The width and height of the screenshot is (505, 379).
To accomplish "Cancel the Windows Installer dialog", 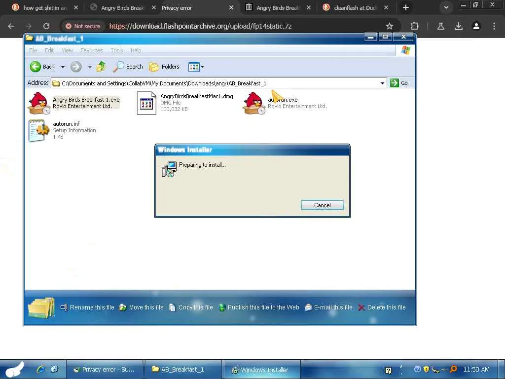I will pyautogui.click(x=322, y=205).
